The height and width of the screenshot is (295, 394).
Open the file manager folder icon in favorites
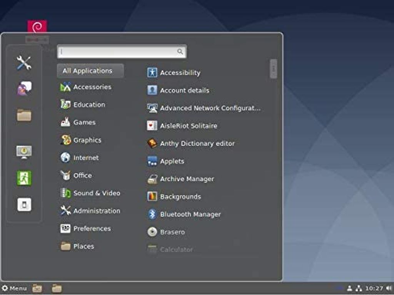click(24, 115)
